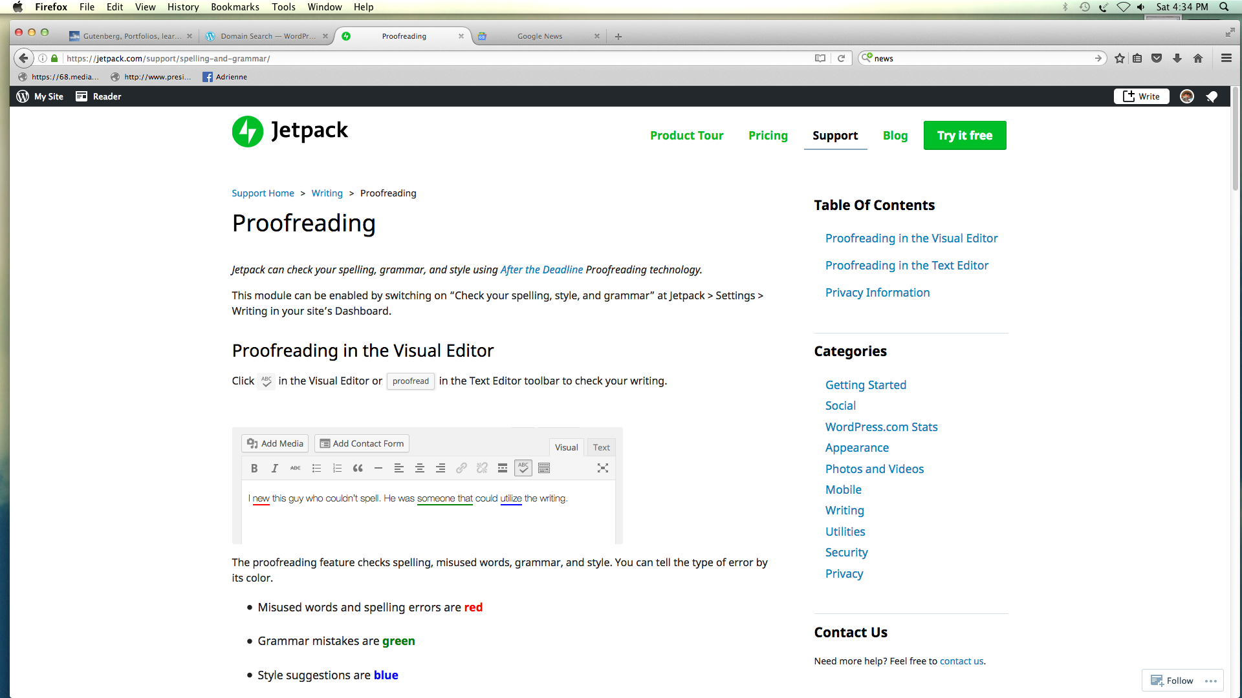Toggle Reader View in address bar
Viewport: 1242px width, 698px height.
(x=820, y=58)
